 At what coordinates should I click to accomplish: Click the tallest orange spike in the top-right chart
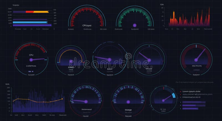[209, 16]
